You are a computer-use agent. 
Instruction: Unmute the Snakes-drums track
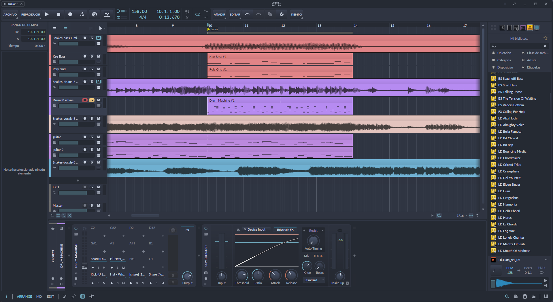99,82
